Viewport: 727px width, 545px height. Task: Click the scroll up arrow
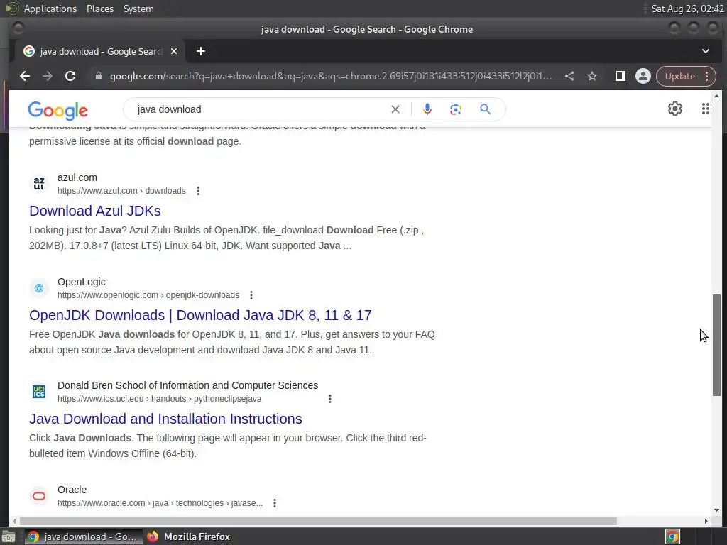tap(717, 96)
